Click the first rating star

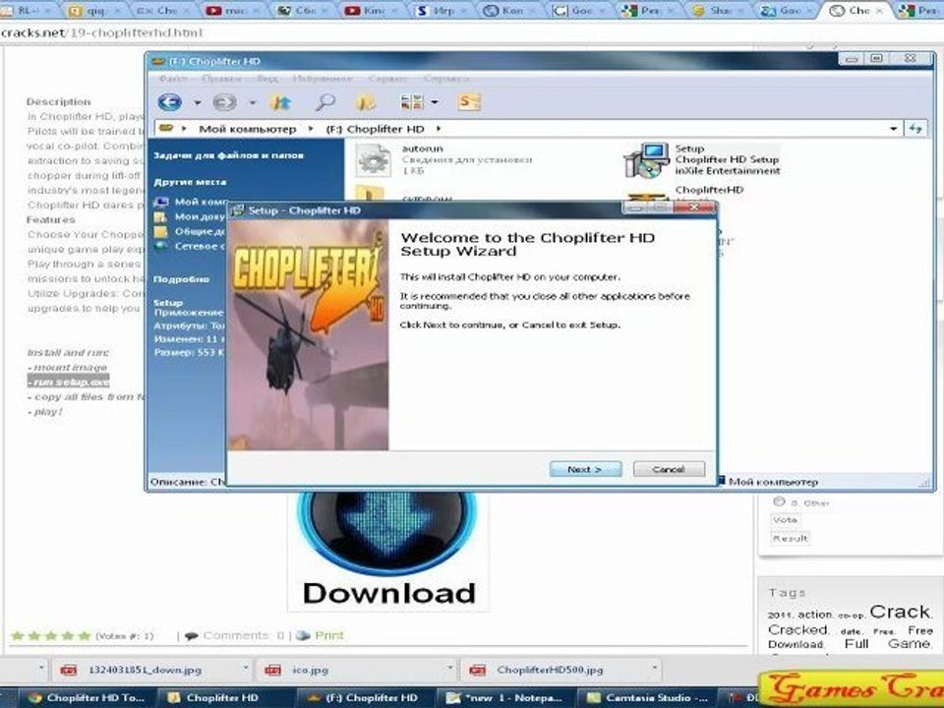[18, 636]
